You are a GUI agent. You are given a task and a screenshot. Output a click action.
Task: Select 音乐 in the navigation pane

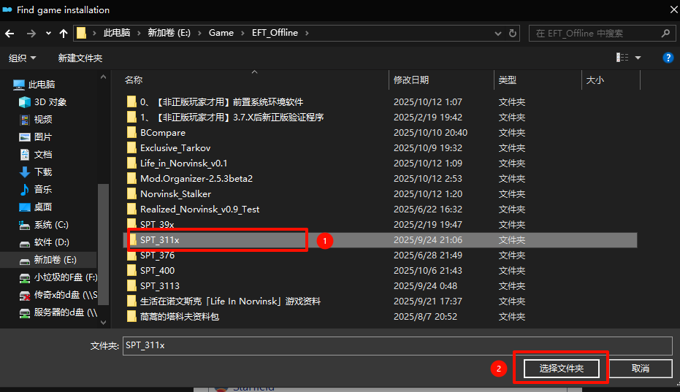[x=43, y=190]
